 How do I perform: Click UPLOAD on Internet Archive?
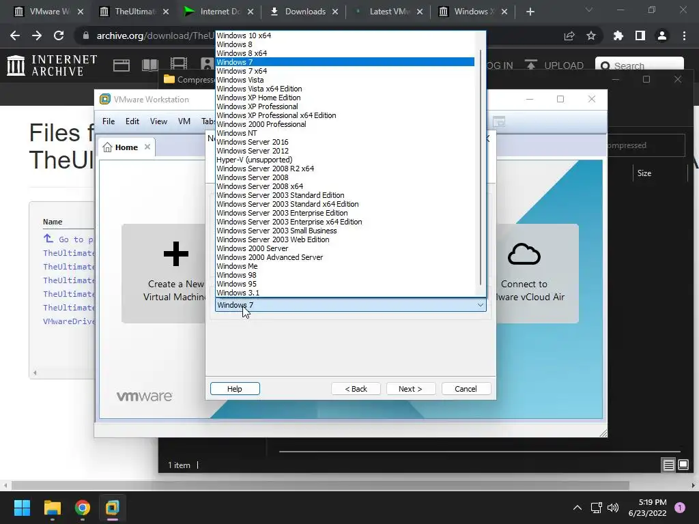pos(554,65)
